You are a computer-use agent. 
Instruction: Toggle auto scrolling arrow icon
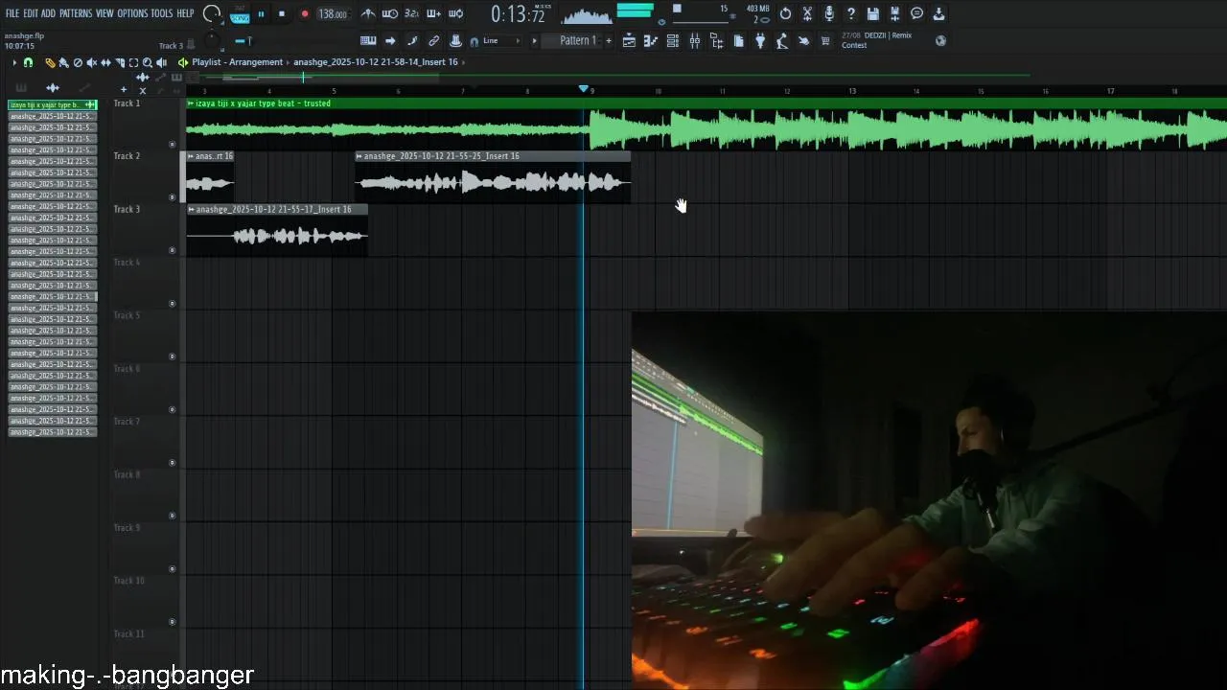click(x=390, y=41)
